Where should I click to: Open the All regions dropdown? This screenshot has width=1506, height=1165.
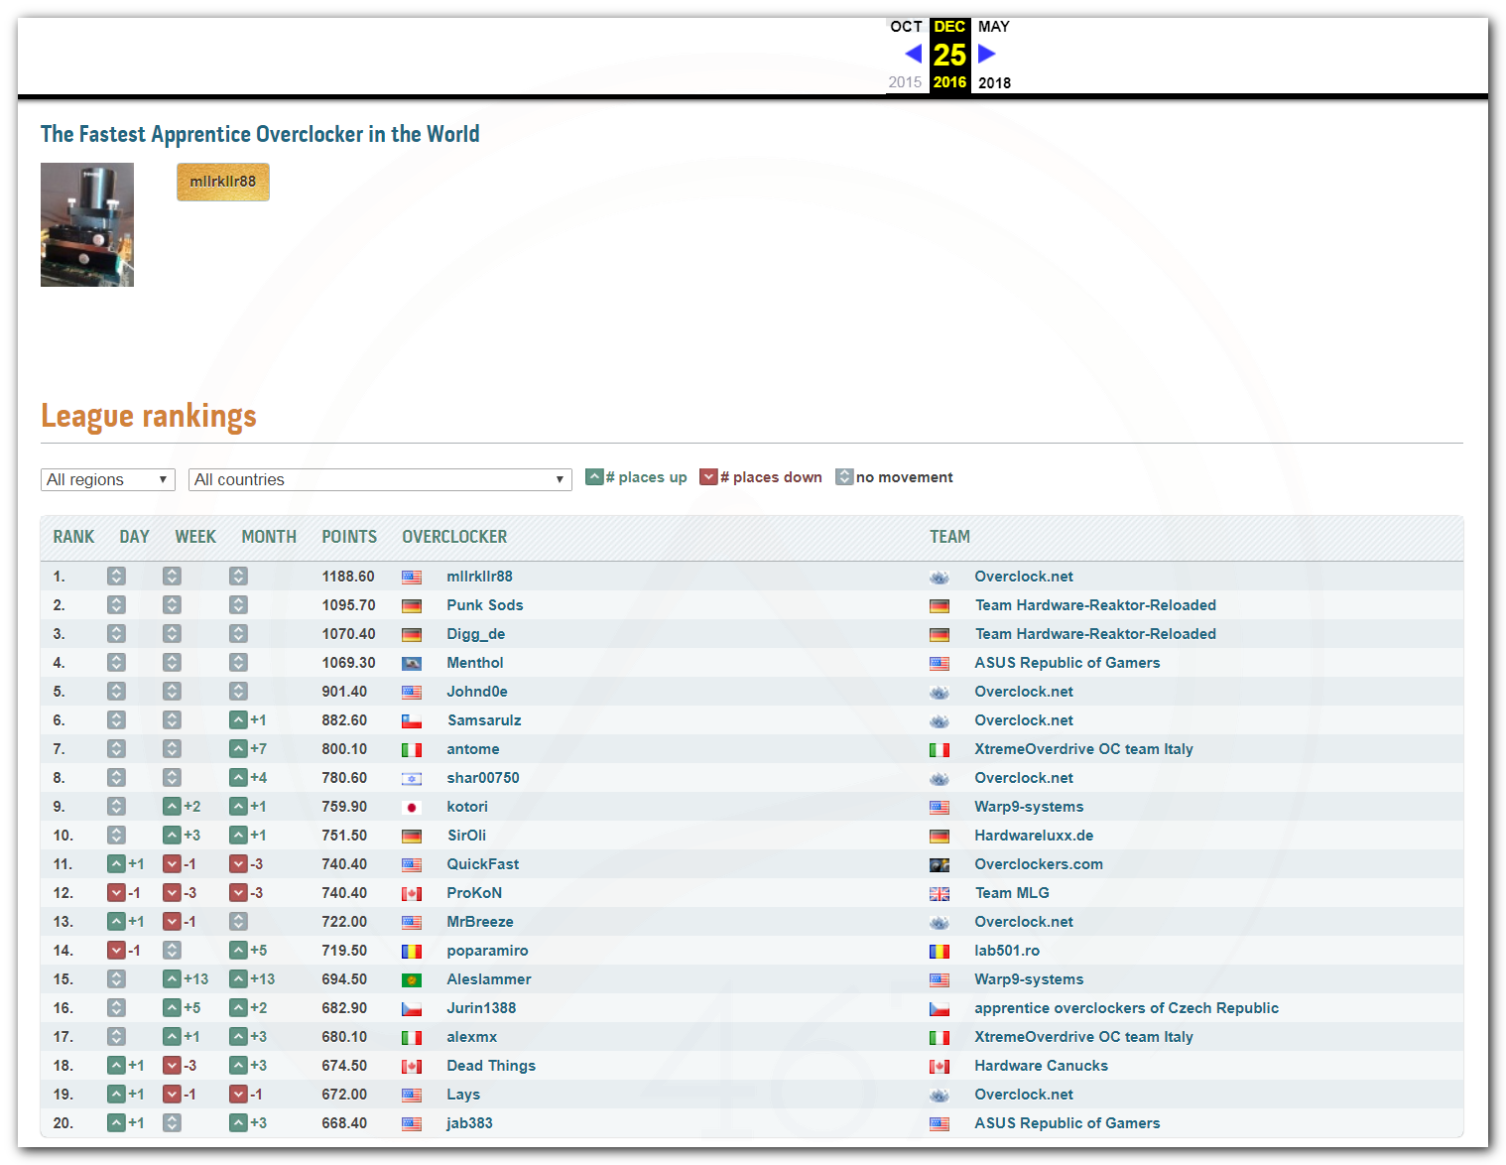[108, 479]
